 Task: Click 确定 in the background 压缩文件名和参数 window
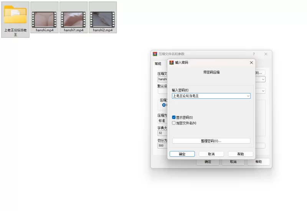coord(208,162)
